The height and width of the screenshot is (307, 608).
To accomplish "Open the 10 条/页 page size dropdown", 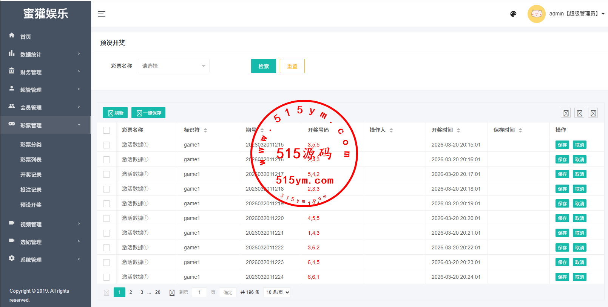I will (277, 292).
